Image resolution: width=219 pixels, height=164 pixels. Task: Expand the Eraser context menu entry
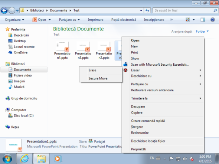point(163,70)
